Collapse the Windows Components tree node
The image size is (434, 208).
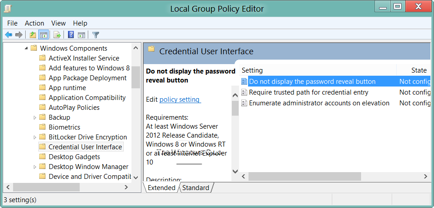pyautogui.click(x=27, y=48)
